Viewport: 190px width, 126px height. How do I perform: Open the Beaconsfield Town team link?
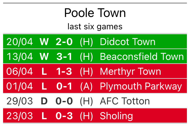click(142, 57)
